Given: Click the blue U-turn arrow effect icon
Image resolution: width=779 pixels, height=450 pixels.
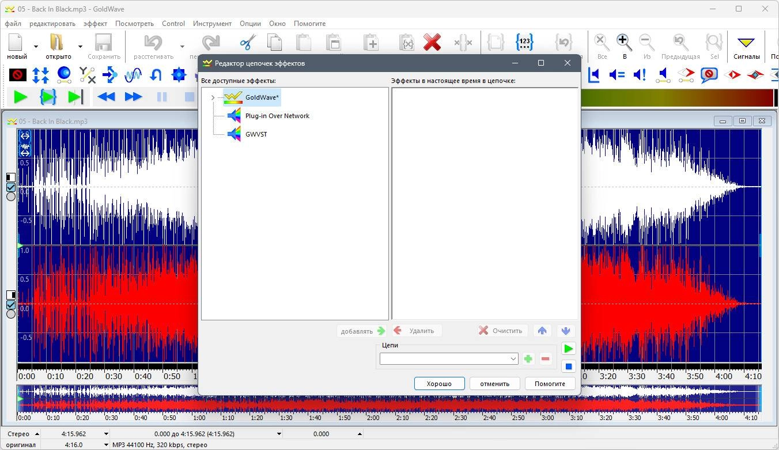Looking at the screenshot, I should 156,75.
